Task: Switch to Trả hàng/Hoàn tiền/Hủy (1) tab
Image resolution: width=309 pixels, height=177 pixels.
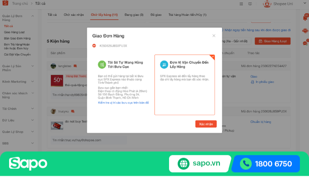Action: click(187, 15)
